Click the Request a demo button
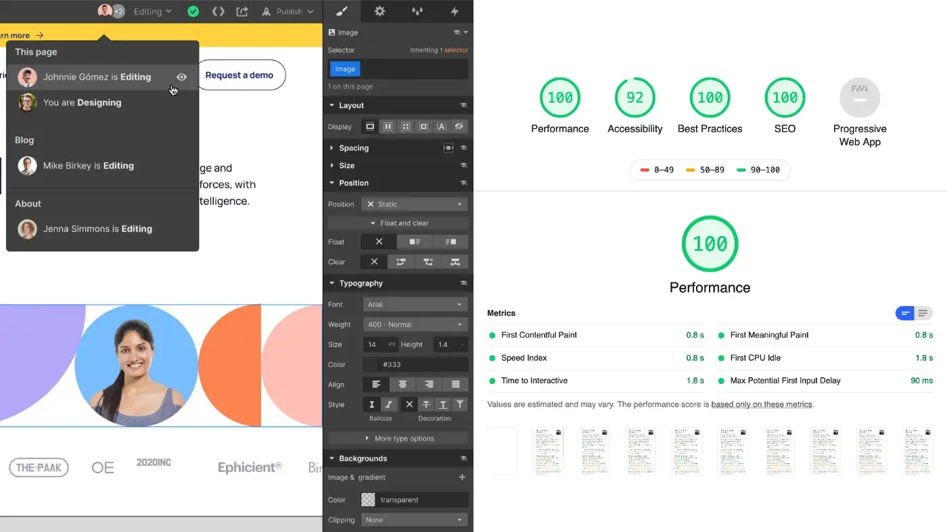Image resolution: width=947 pixels, height=532 pixels. (241, 75)
